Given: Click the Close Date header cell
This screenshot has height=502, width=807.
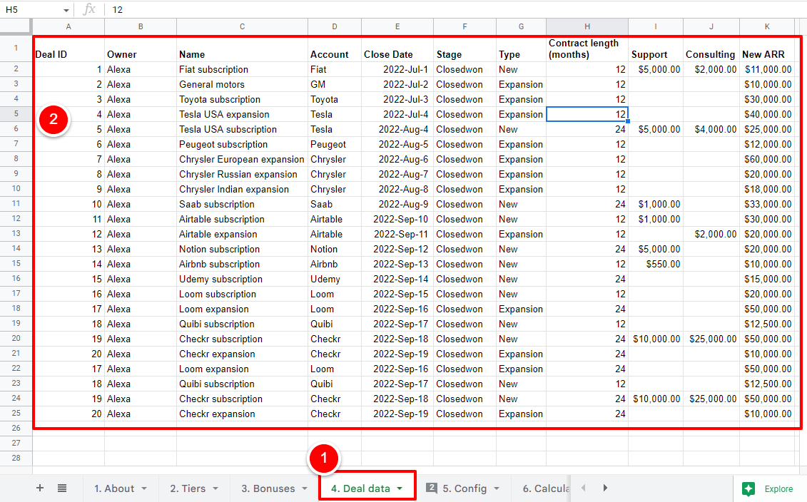Looking at the screenshot, I should click(x=397, y=48).
